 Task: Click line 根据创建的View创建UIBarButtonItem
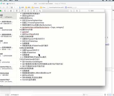[37, 25]
